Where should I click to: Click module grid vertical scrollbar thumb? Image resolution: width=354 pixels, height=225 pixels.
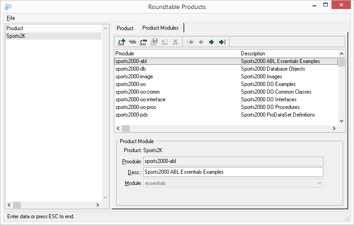tap(341, 62)
